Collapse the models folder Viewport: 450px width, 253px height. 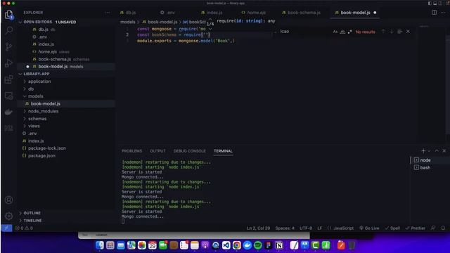point(36,96)
